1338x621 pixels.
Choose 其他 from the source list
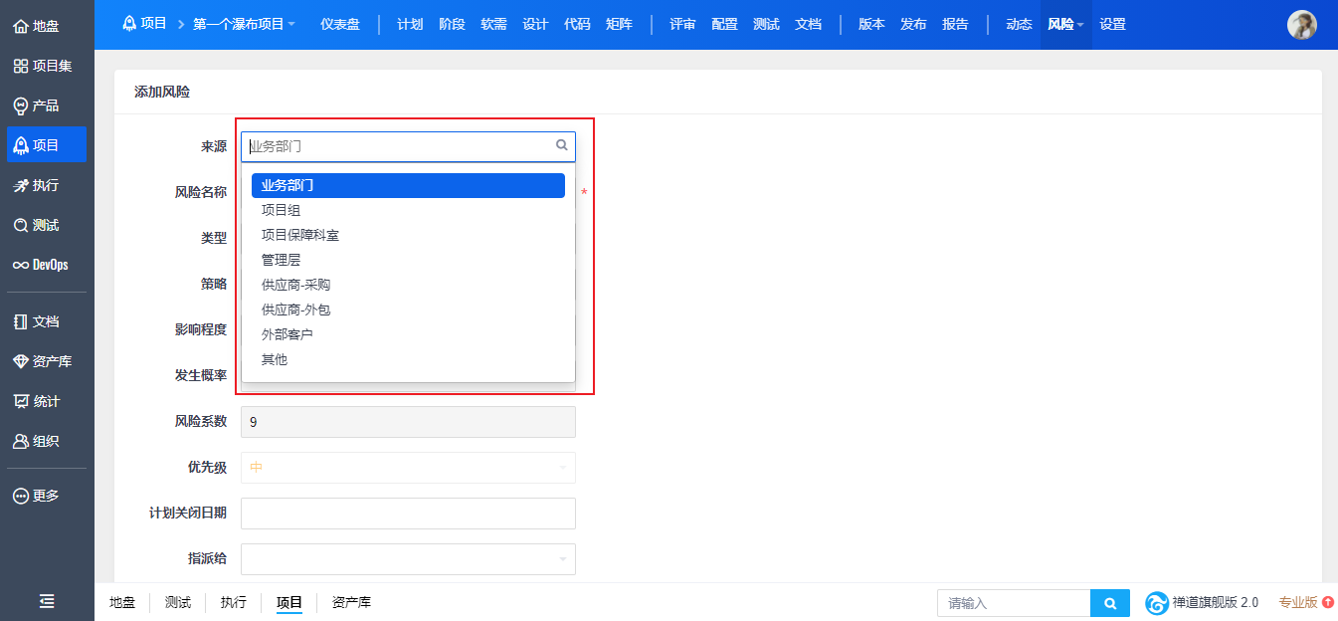tap(408, 359)
